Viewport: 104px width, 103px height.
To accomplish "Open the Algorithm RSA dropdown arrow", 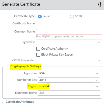I will click(x=97, y=73).
